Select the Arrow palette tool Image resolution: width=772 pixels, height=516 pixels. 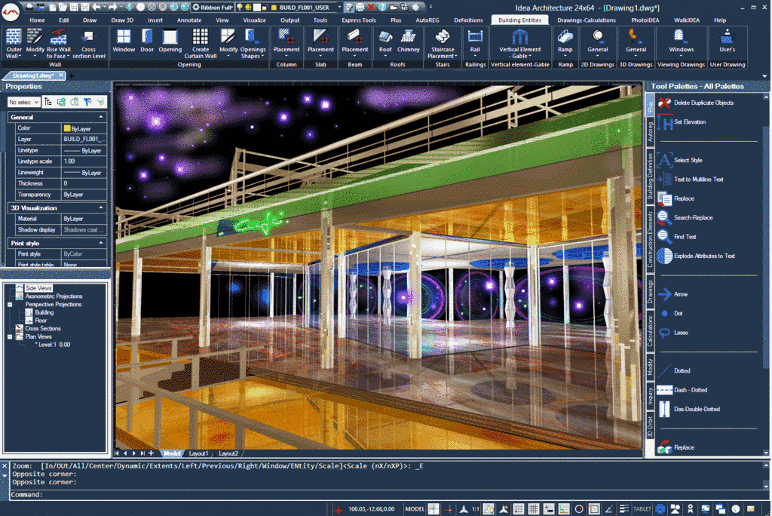(x=672, y=294)
